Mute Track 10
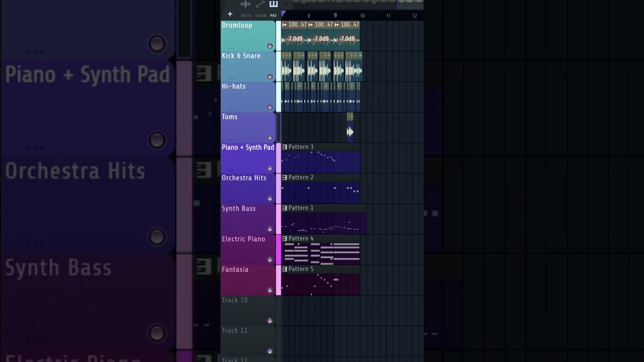The height and width of the screenshot is (362, 644). click(270, 321)
